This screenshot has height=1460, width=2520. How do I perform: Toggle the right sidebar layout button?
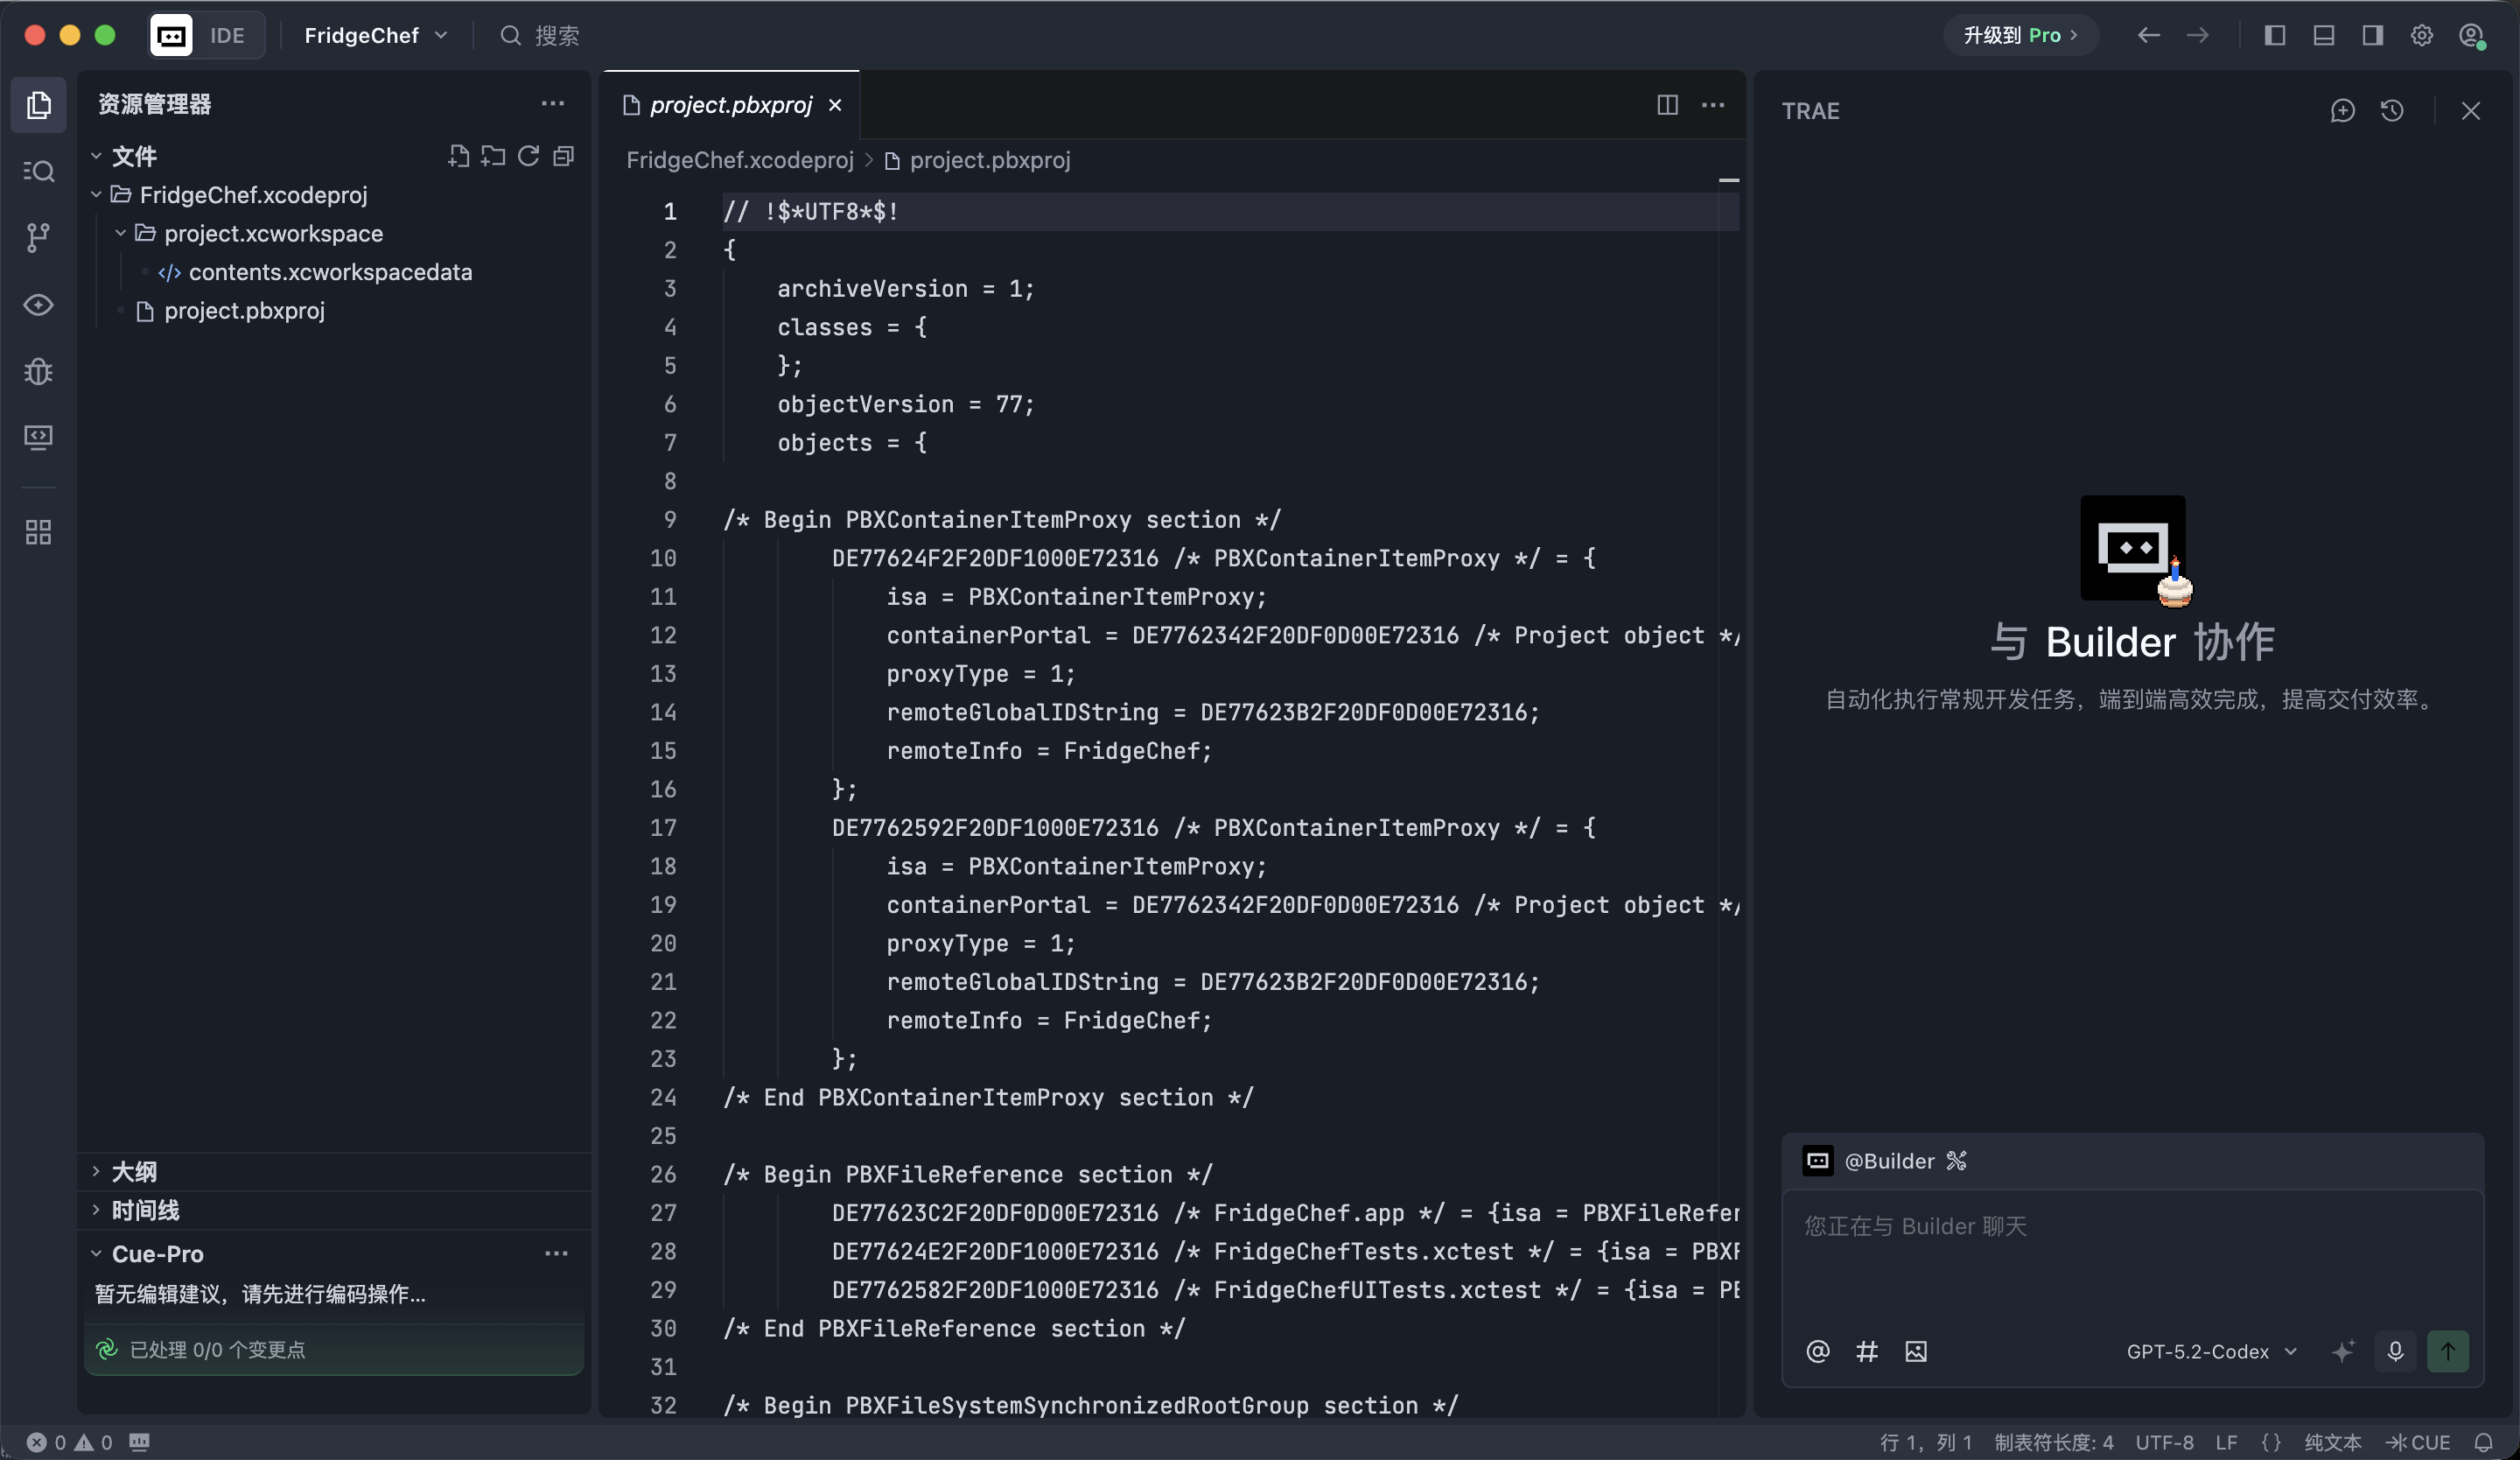tap(2372, 36)
